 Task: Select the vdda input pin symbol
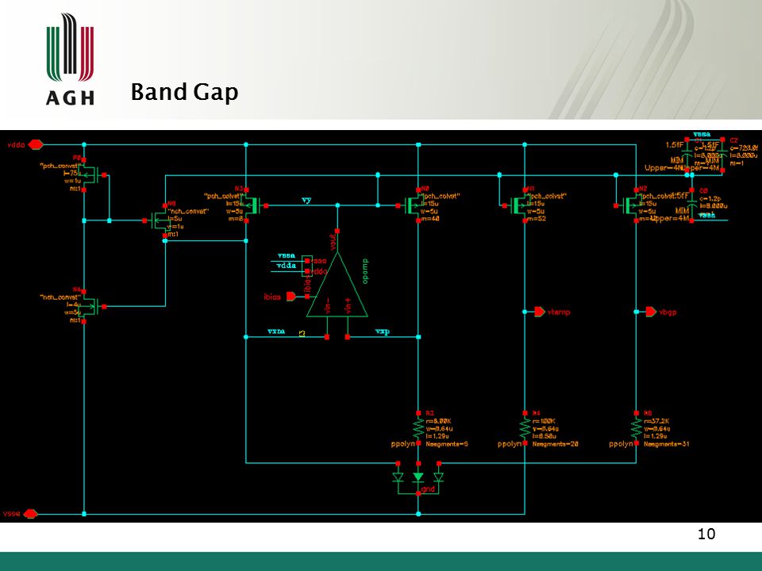(36, 144)
